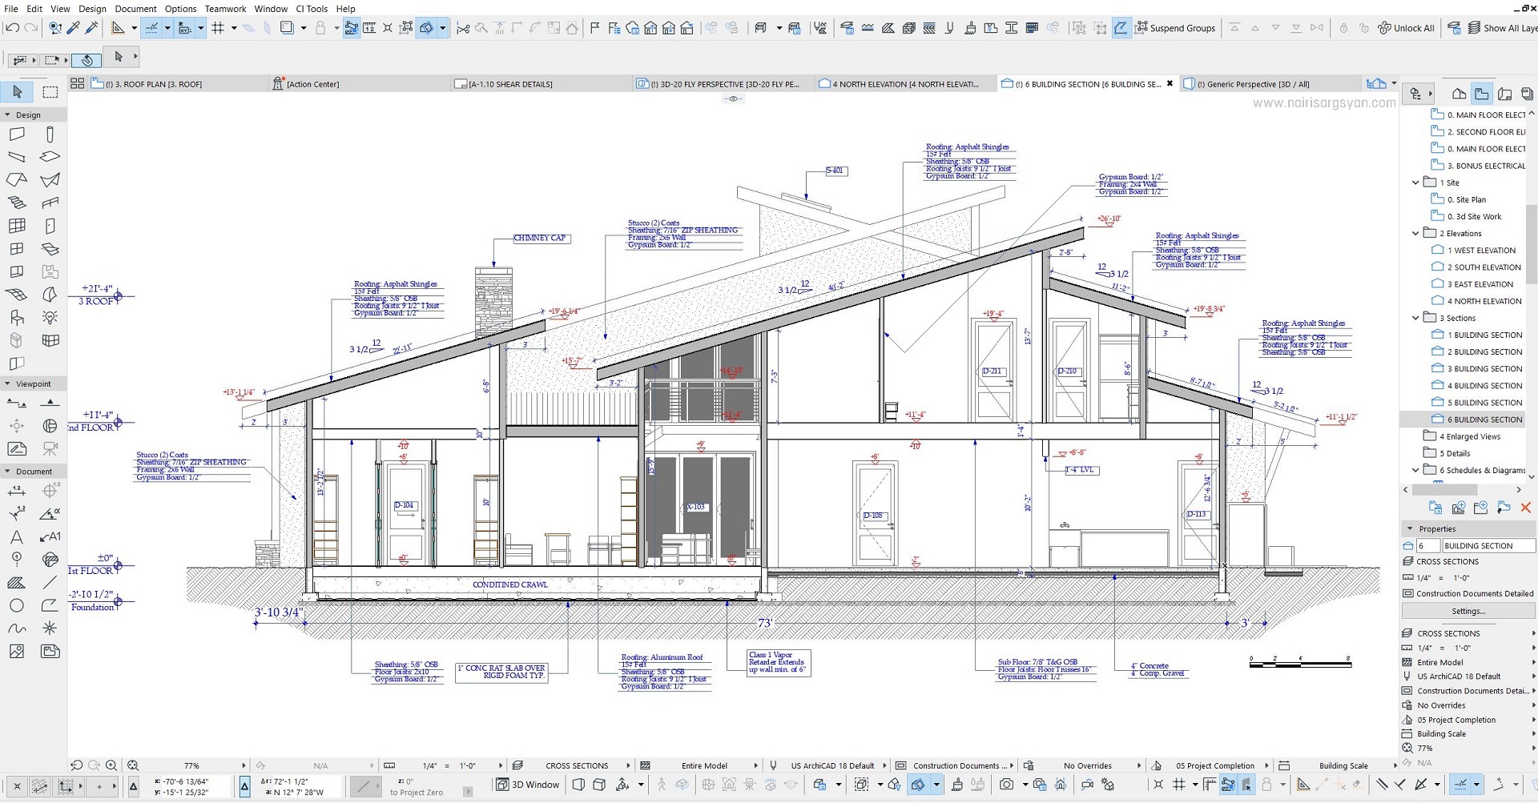This screenshot has width=1538, height=803.
Task: Select the Fill tool in the Toolbox
Action: (16, 583)
